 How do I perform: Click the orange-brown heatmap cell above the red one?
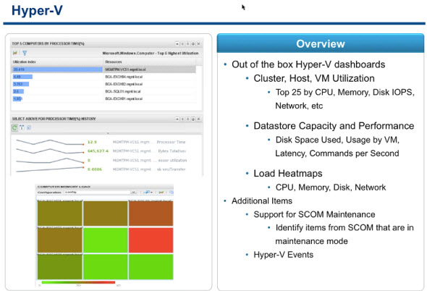pyautogui.click(x=151, y=214)
